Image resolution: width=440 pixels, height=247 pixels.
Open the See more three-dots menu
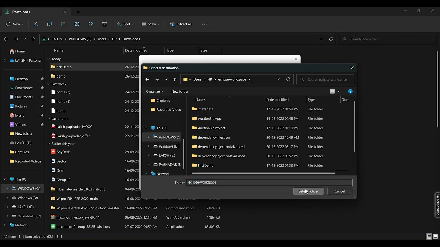click(204, 24)
